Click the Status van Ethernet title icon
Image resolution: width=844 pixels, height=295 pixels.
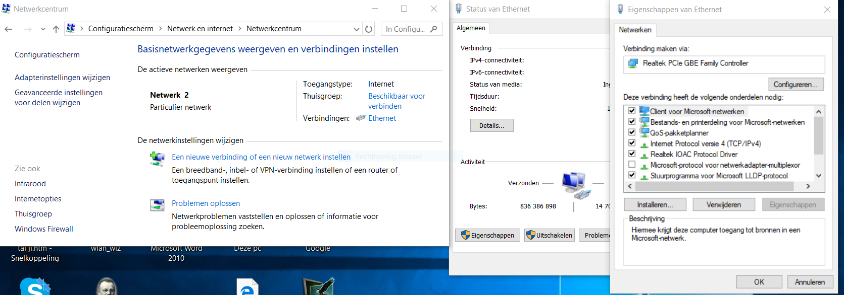click(x=459, y=9)
